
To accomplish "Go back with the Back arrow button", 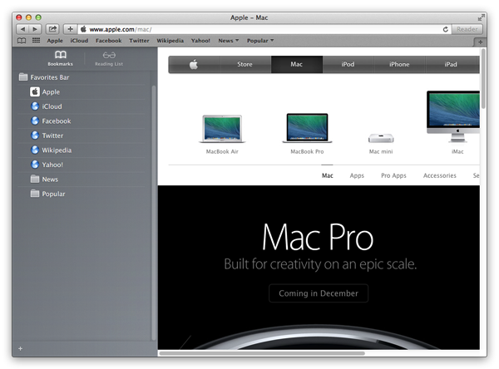I will coord(22,29).
